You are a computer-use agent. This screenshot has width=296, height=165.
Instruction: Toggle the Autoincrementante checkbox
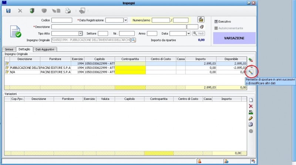[x=216, y=28]
